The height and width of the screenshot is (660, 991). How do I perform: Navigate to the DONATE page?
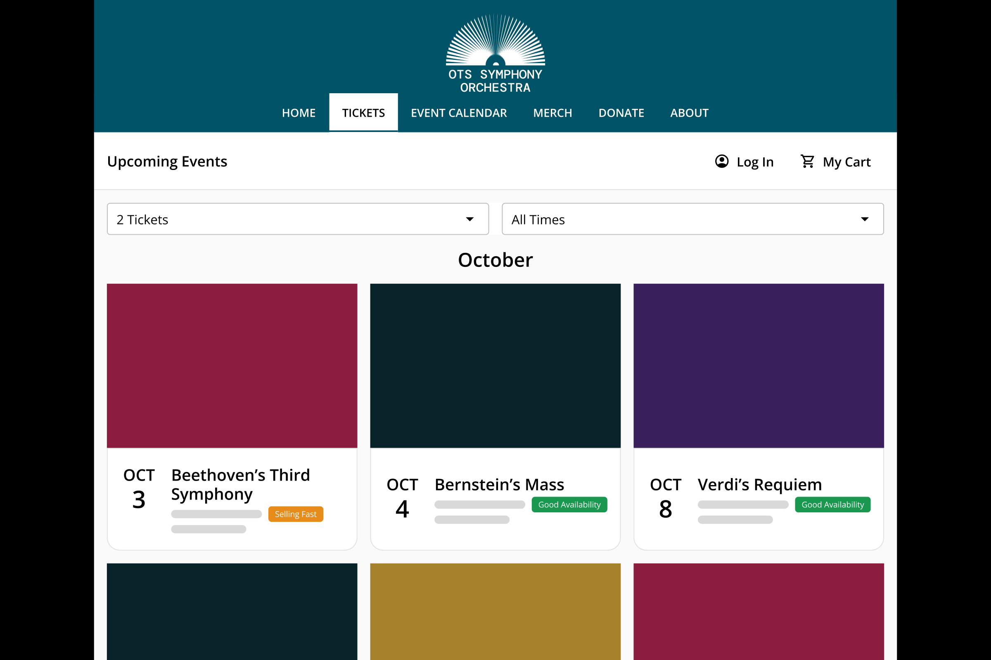(x=621, y=113)
